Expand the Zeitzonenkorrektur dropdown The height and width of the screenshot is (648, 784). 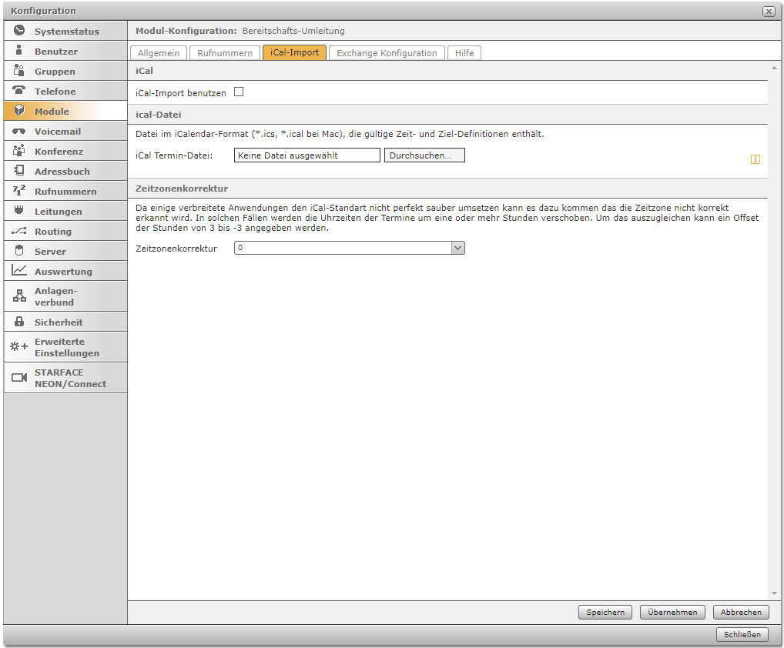(457, 248)
